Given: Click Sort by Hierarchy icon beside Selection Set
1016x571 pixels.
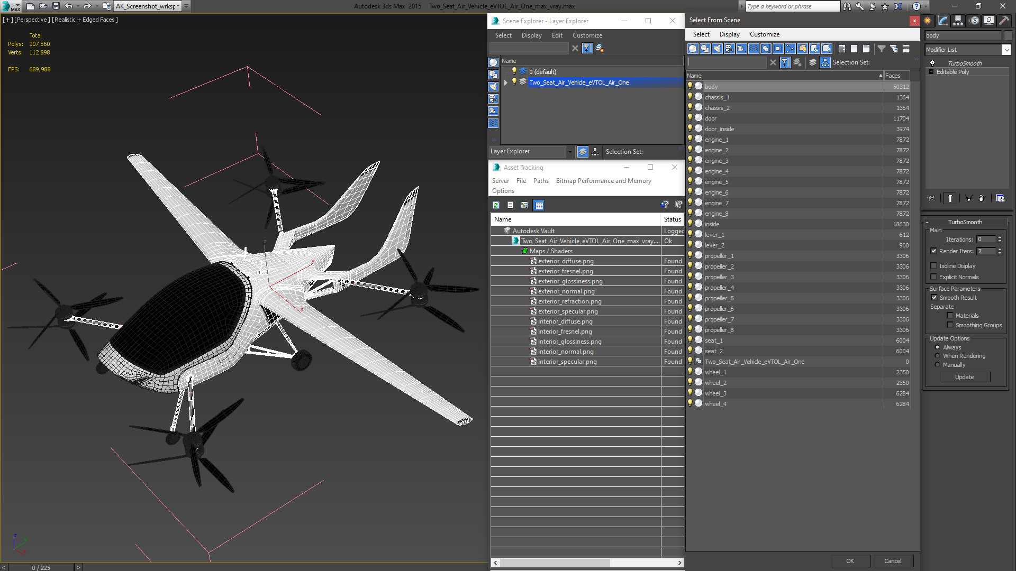Looking at the screenshot, I should 825,62.
